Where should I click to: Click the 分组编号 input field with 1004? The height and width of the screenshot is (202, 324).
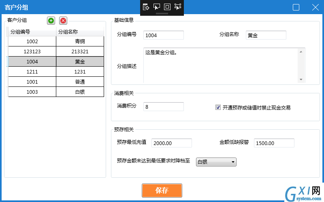(164, 35)
